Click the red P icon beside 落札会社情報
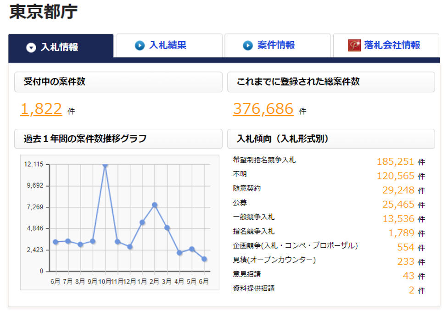Screen dimensions: 448x311 (x=354, y=45)
